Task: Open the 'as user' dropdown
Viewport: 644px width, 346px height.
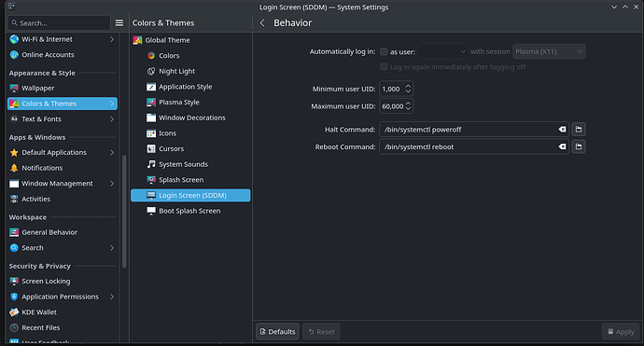Action: click(x=442, y=51)
